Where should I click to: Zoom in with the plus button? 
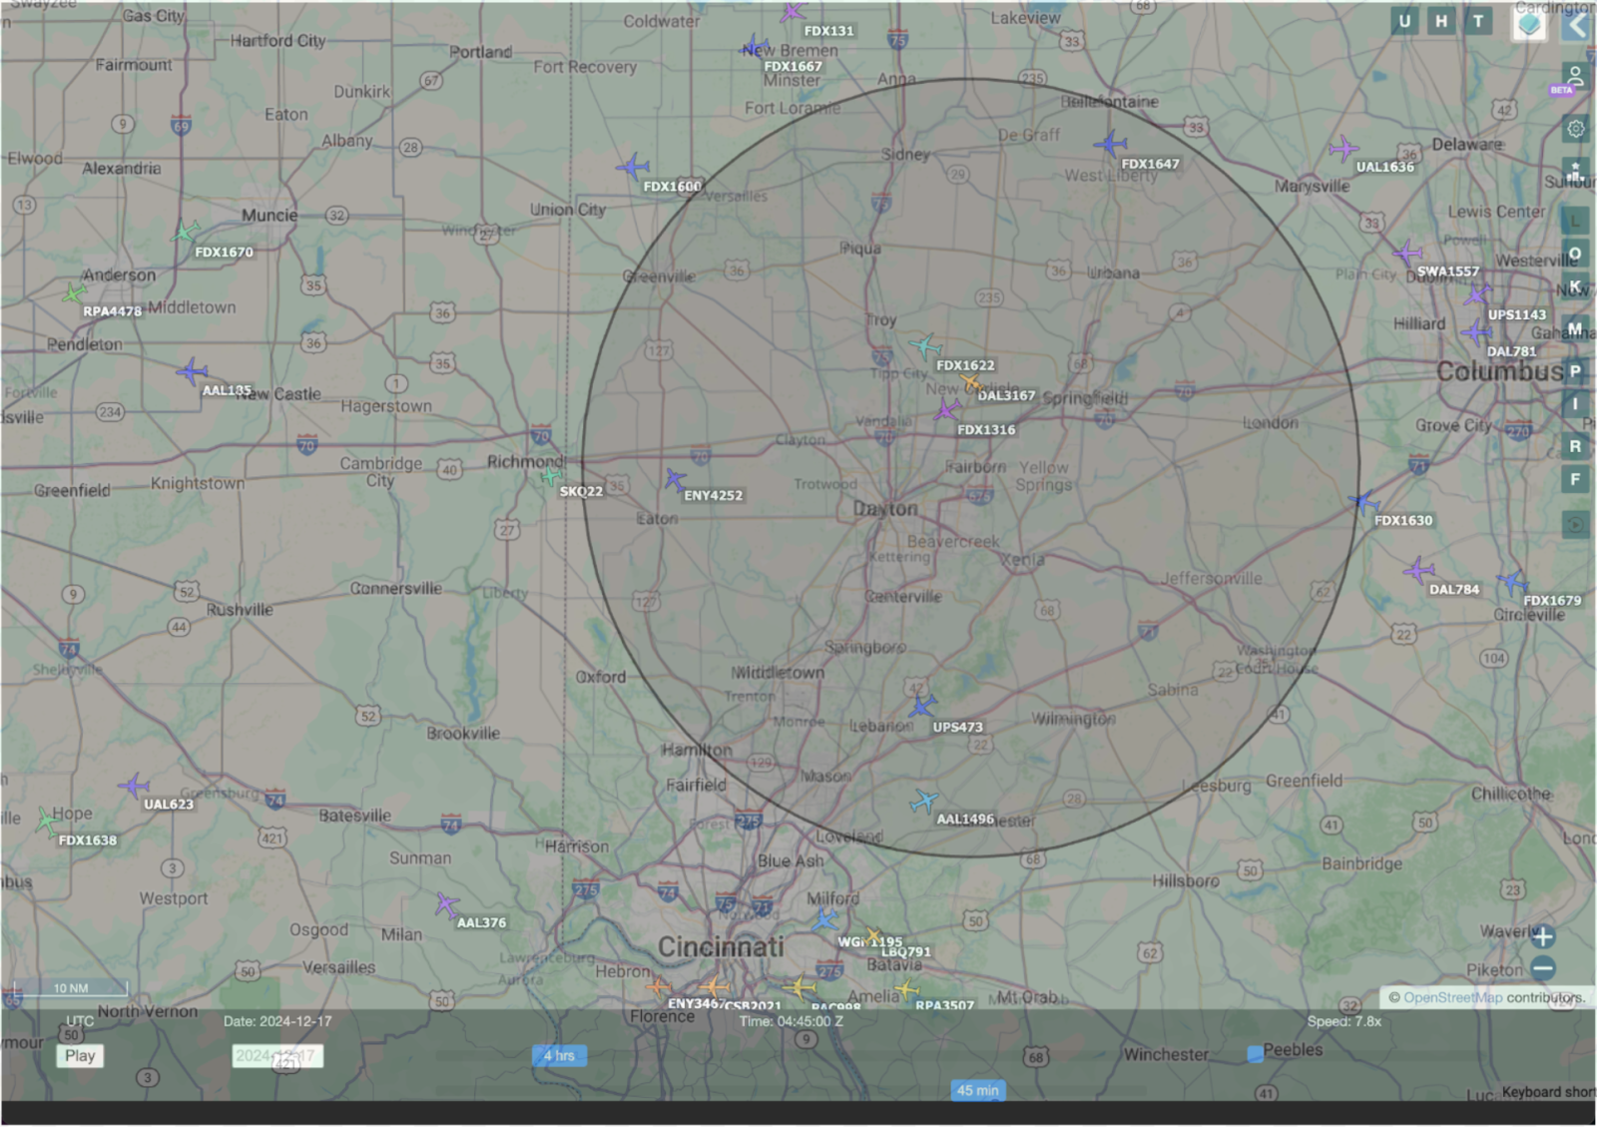click(1543, 936)
